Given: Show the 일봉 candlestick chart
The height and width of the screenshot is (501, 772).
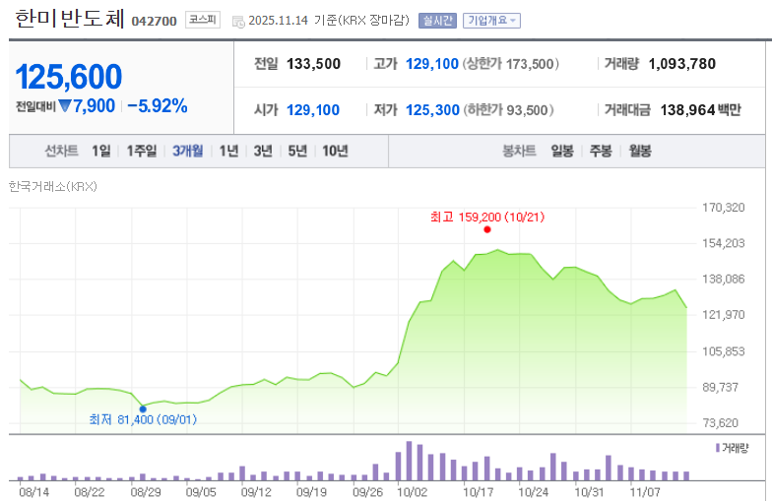Looking at the screenshot, I should (562, 151).
